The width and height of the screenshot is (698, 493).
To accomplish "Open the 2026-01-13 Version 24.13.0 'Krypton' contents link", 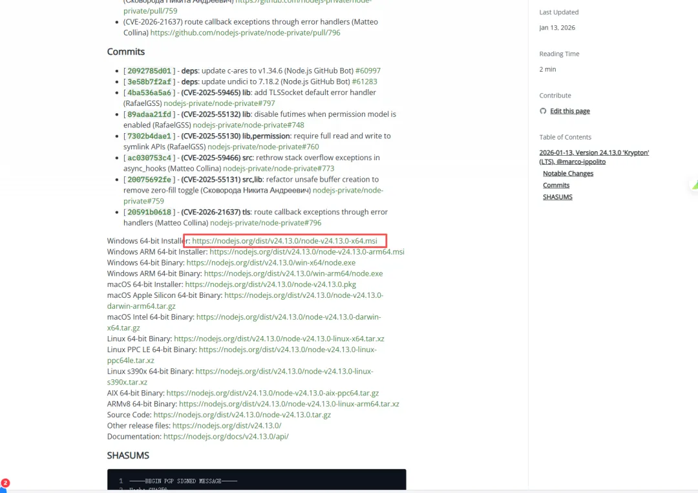I will pyautogui.click(x=594, y=157).
